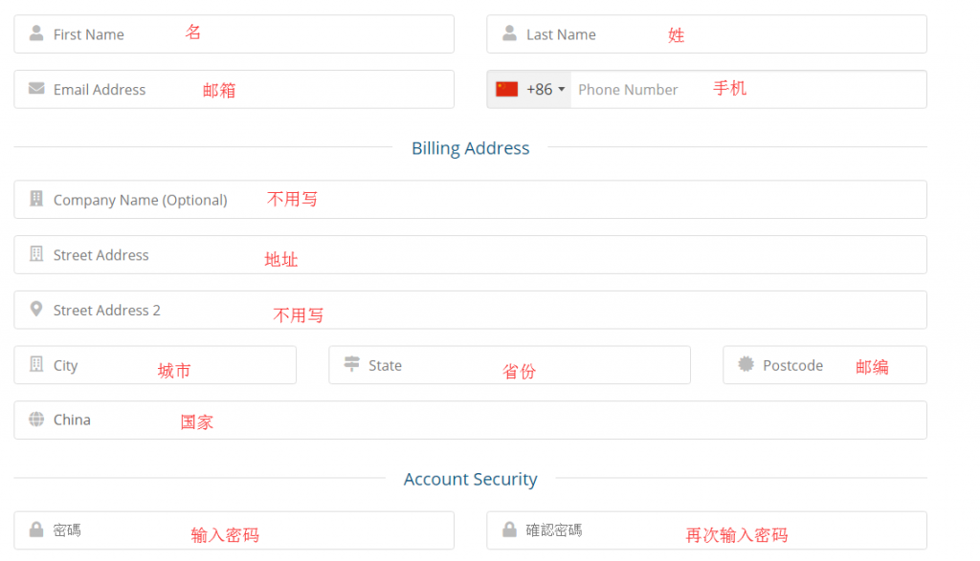Viewport: 980px width, 561px height.
Task: Click the globe icon beside China
Action: tap(36, 420)
